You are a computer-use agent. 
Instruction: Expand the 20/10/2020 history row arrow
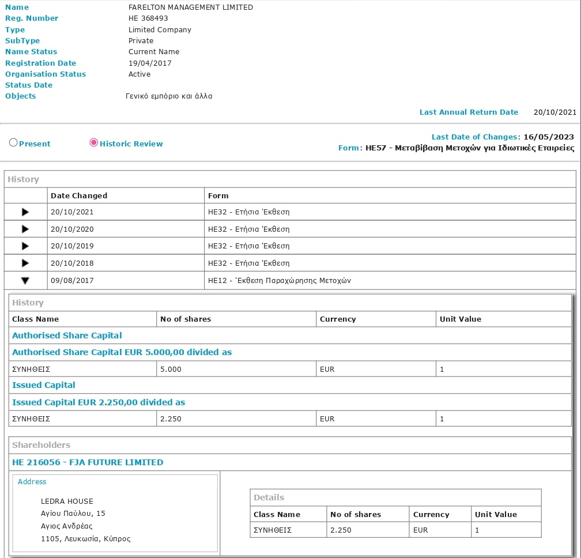25,229
